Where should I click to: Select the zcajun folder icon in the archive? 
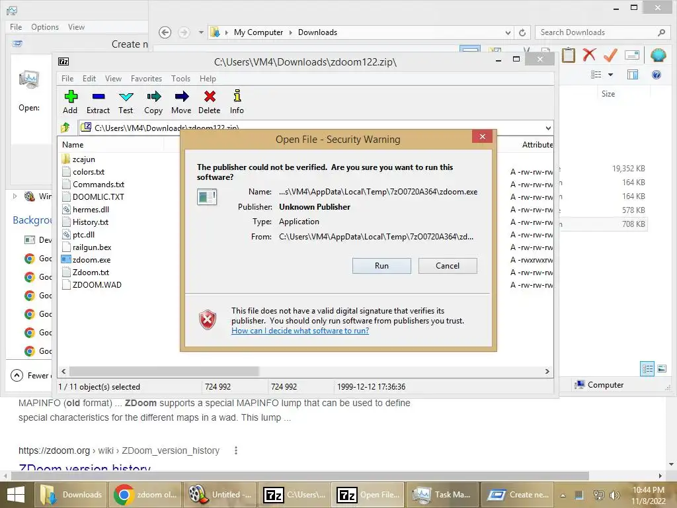click(x=65, y=159)
